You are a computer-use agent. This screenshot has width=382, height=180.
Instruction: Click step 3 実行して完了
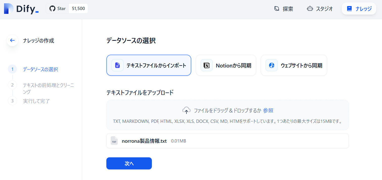36,101
